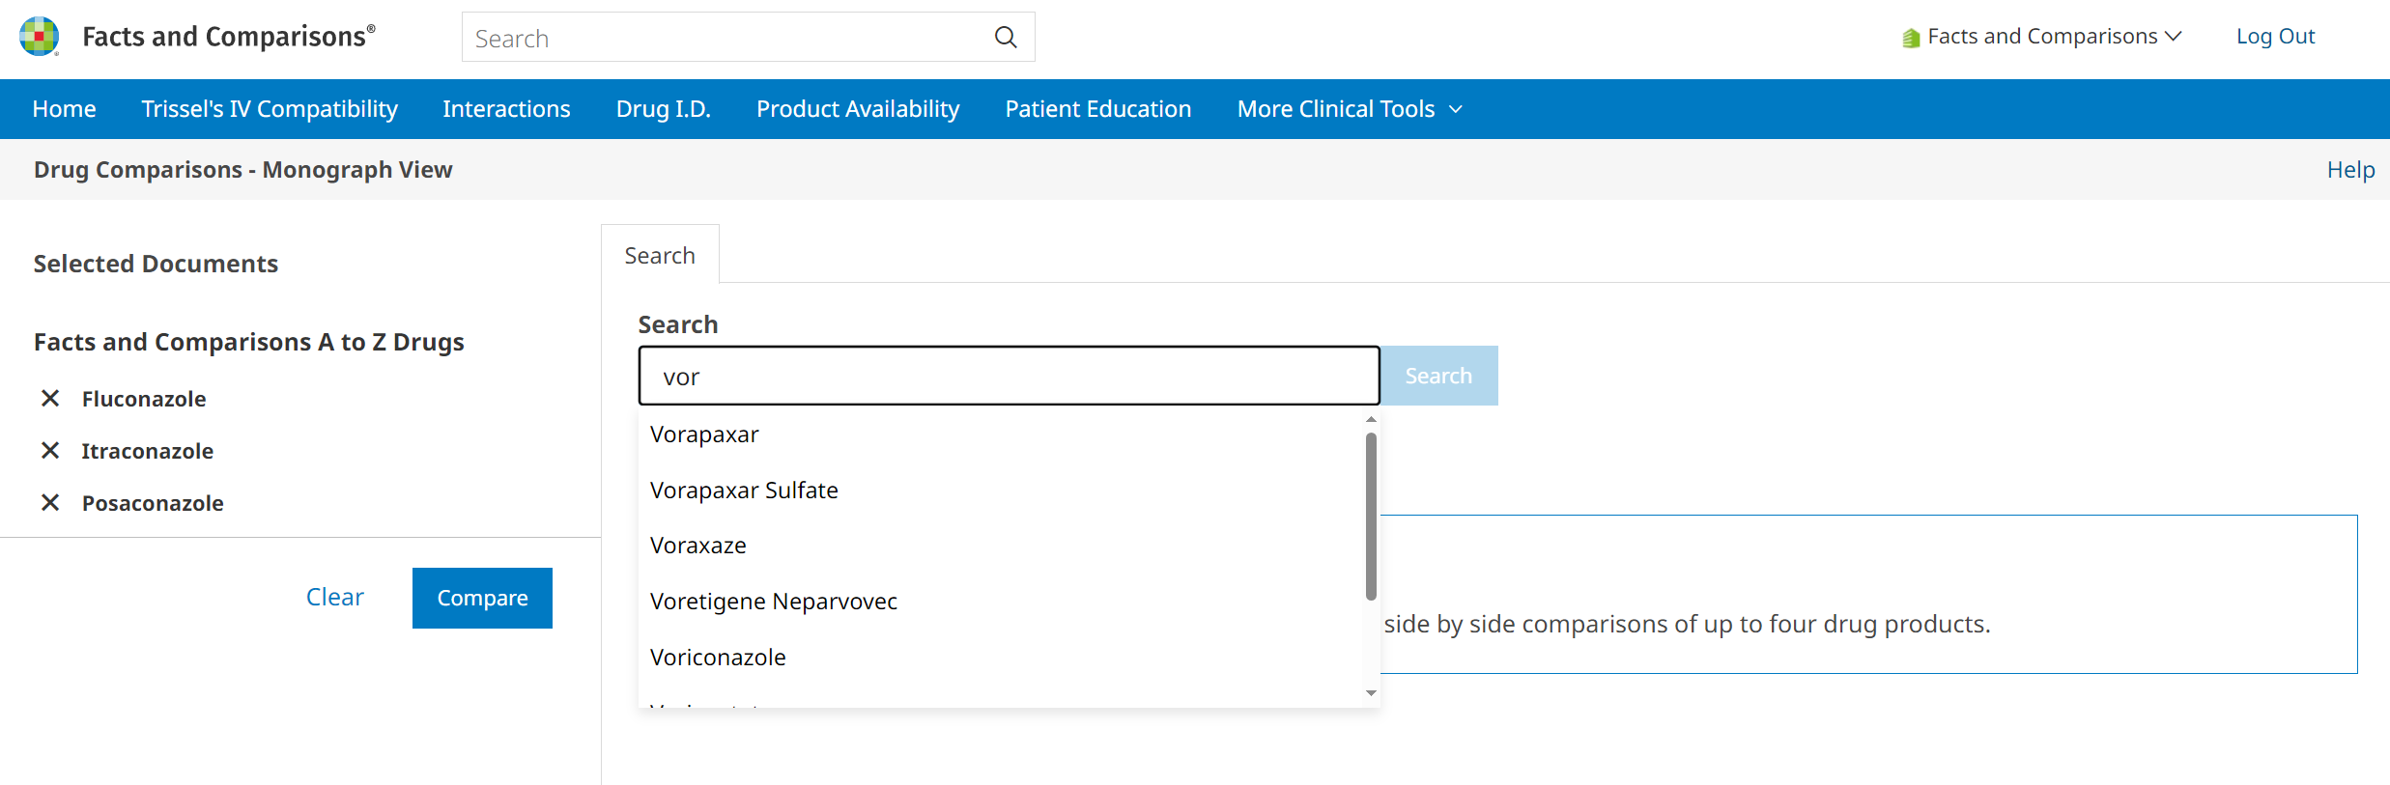Click the magnifying glass search icon
Image resolution: width=2390 pixels, height=785 pixels.
point(1006,38)
